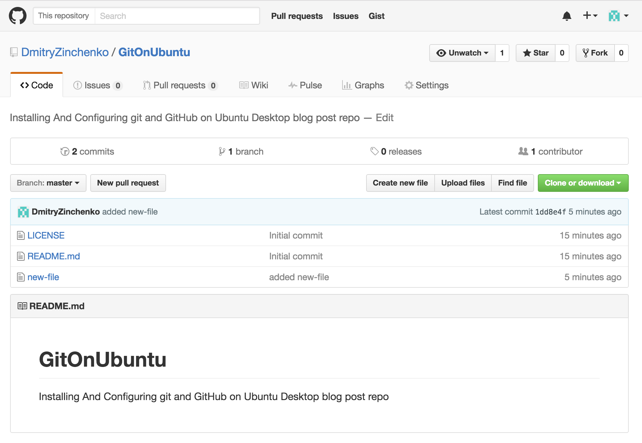Expand the plus create-new menu

pos(590,15)
